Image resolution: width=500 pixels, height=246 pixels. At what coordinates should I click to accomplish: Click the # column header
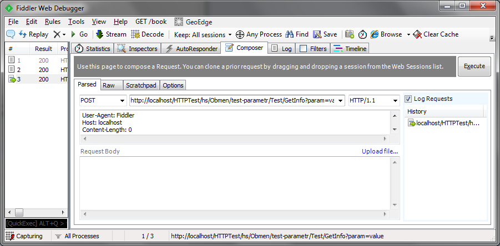click(18, 49)
